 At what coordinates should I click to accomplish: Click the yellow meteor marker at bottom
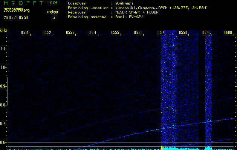pyautogui.click(x=162, y=148)
